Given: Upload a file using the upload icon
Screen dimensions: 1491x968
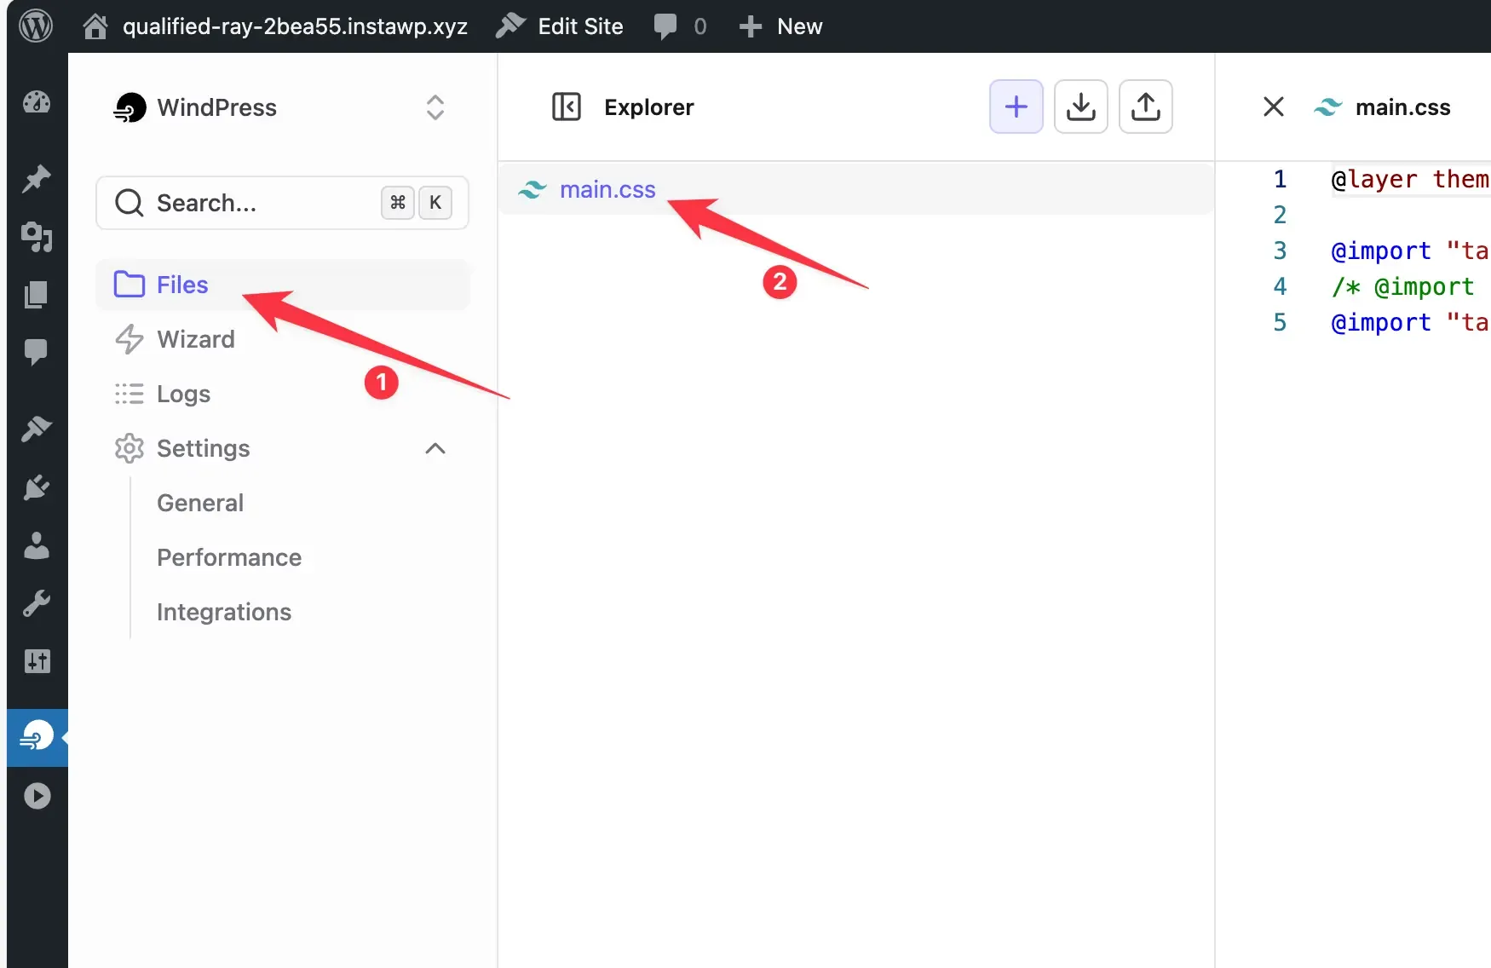Looking at the screenshot, I should point(1145,107).
